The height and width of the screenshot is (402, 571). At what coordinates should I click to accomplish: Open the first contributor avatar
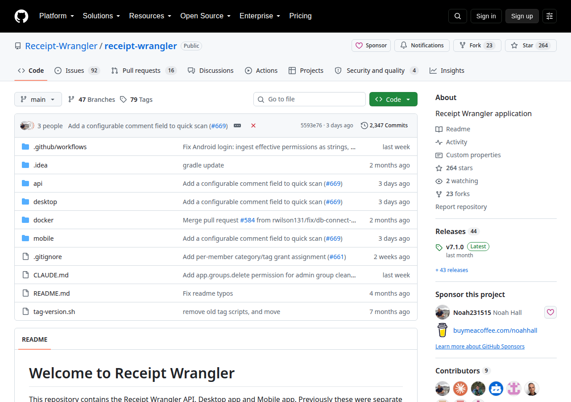point(443,389)
